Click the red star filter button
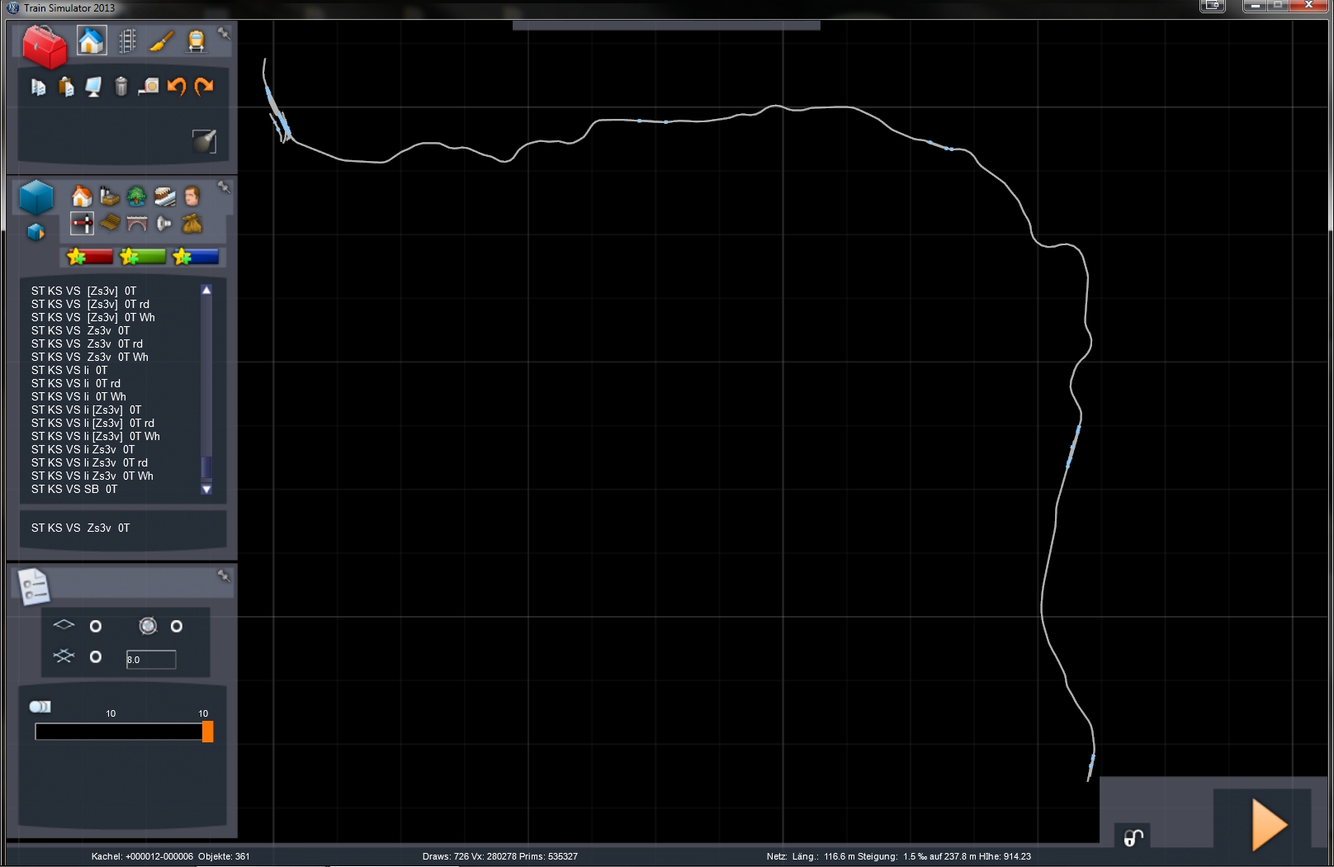 click(90, 257)
